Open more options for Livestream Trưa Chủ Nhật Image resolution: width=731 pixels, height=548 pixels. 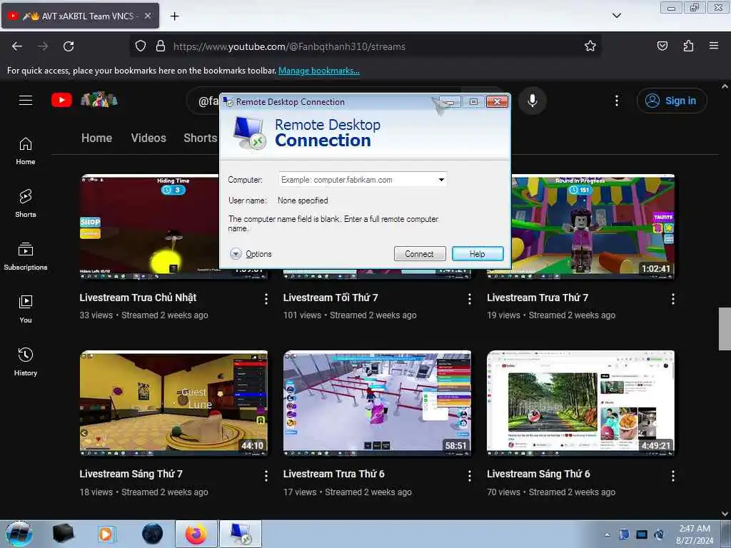(x=266, y=299)
